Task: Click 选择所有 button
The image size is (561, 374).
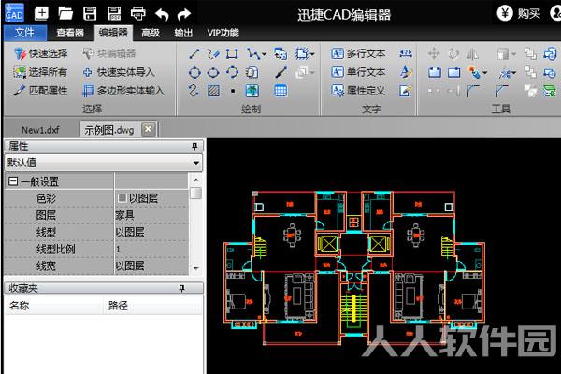Action: (x=40, y=72)
